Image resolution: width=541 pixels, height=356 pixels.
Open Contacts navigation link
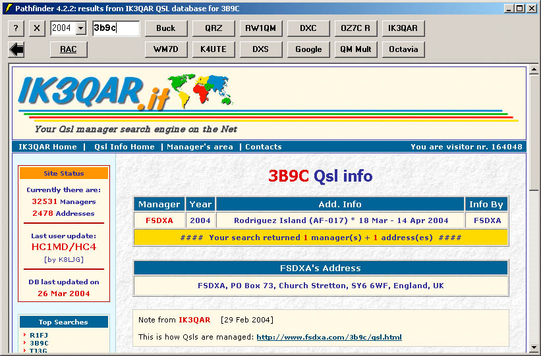(x=264, y=147)
